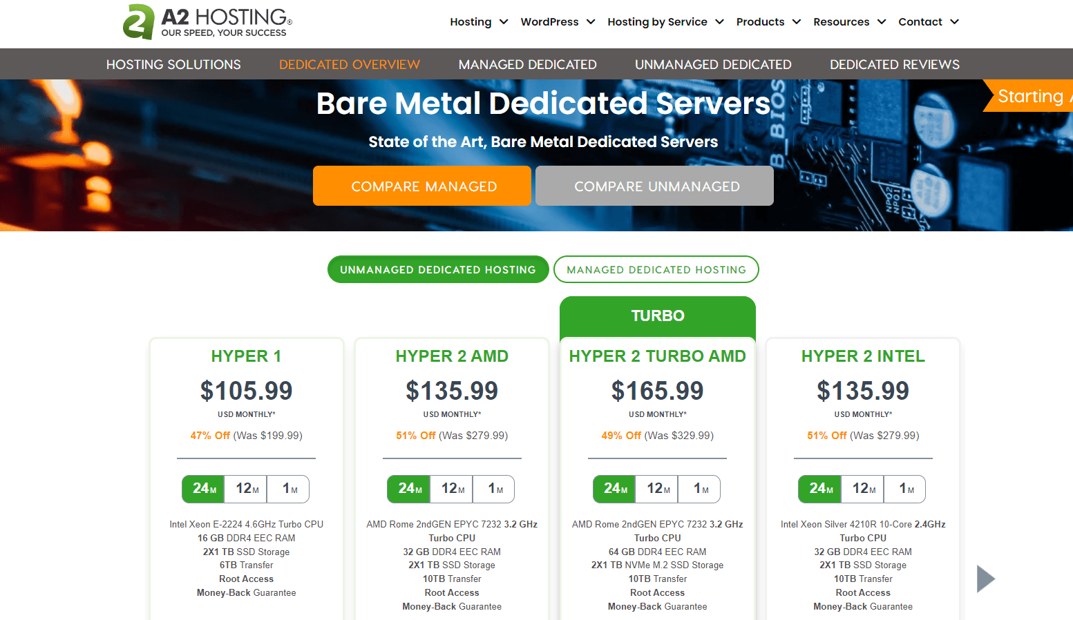
Task: Select 1-month term for Hyper 2 Intel
Action: click(x=905, y=489)
